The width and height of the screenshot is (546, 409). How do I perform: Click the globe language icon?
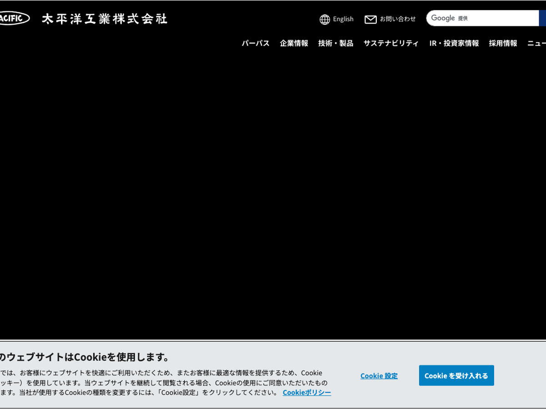pos(325,19)
